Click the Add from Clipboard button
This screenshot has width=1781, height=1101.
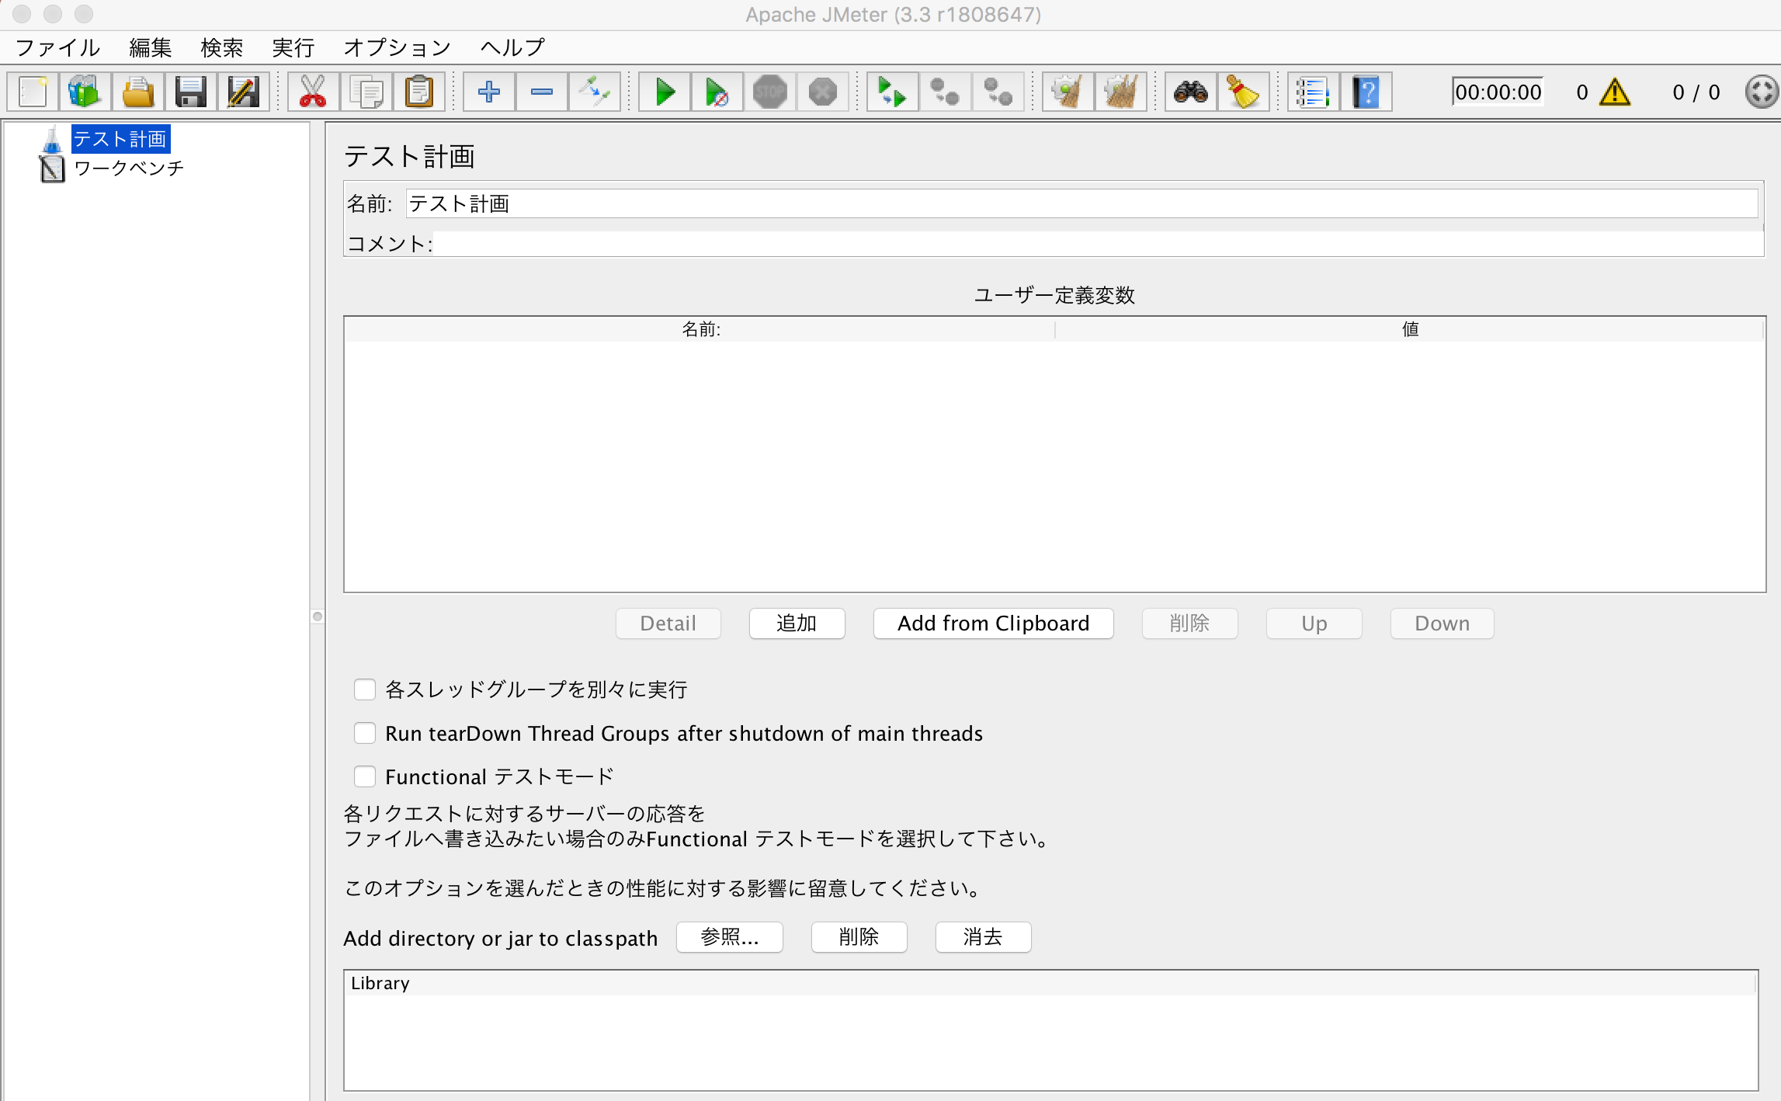tap(993, 623)
